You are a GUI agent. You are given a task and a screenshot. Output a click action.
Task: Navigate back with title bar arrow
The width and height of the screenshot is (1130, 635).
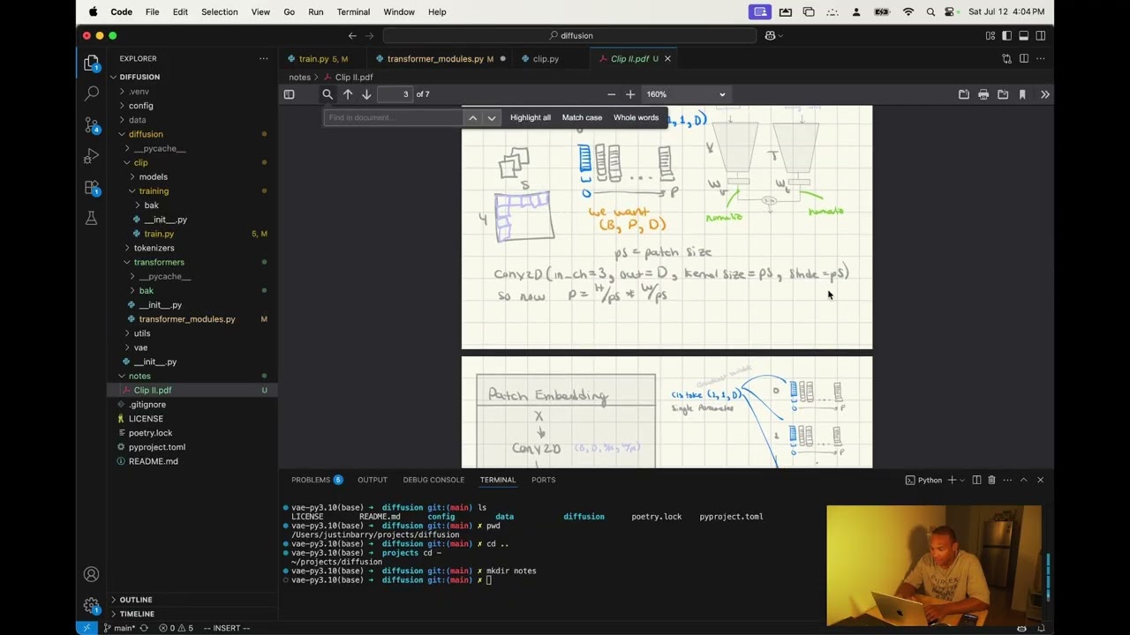pos(352,35)
